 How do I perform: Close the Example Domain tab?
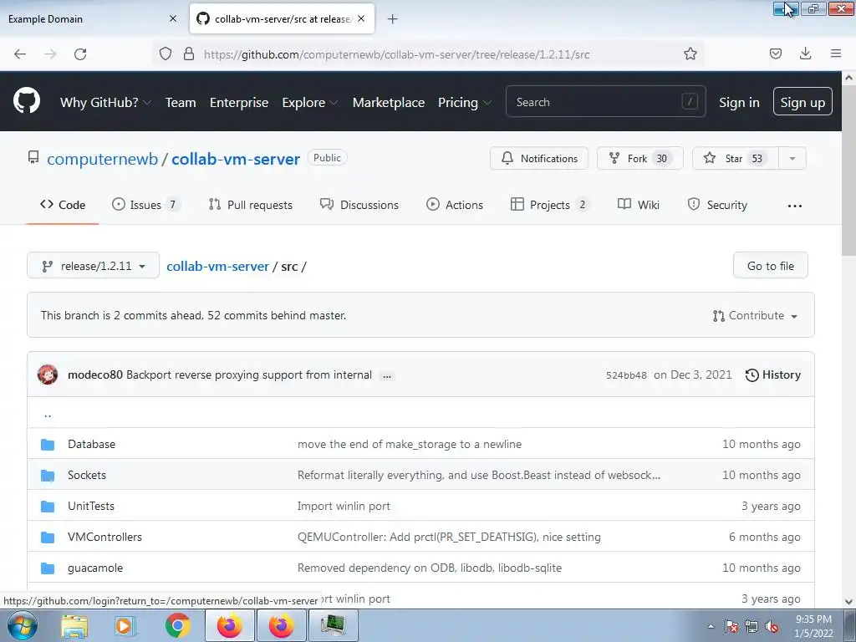(x=173, y=18)
